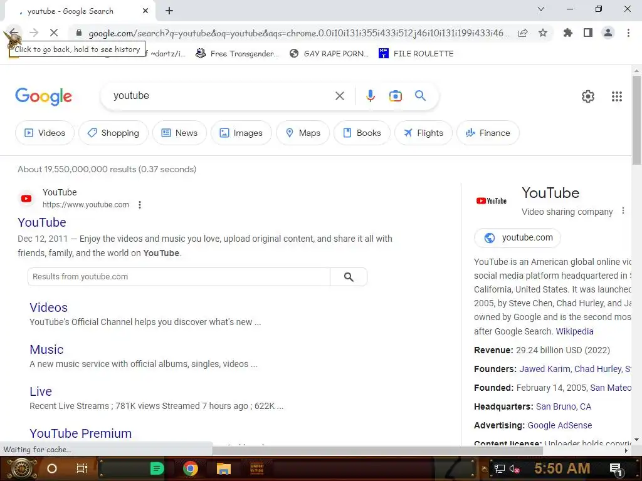Click the browser forward arrow
This screenshot has width=642, height=481.
(x=34, y=33)
